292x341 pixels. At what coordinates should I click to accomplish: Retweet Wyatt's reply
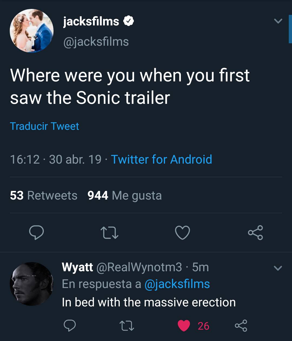pyautogui.click(x=127, y=326)
